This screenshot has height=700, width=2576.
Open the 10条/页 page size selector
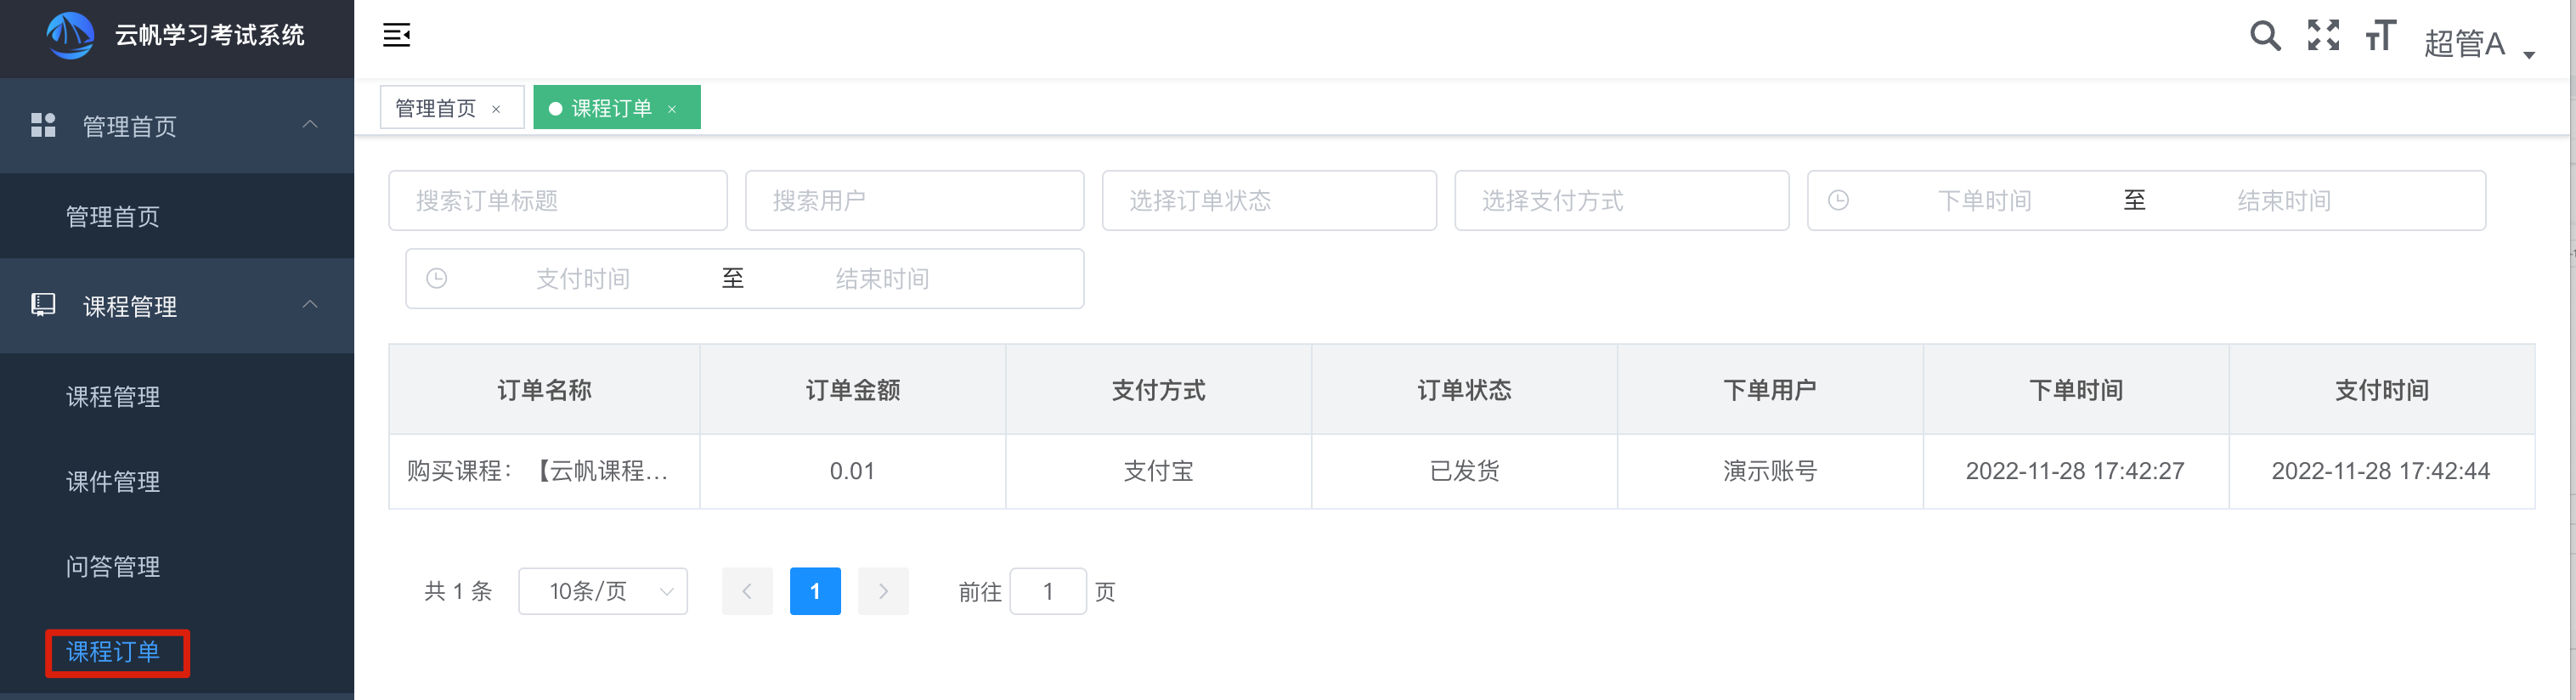tap(603, 591)
